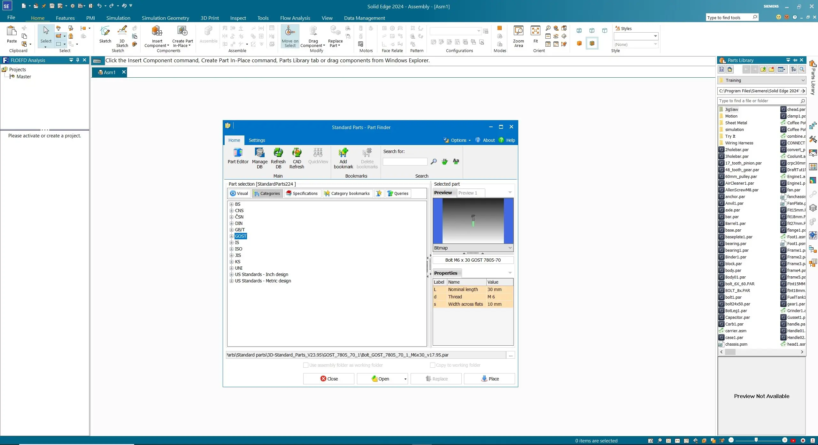
Task: Click the bolt preview thumbnail
Action: (x=473, y=221)
